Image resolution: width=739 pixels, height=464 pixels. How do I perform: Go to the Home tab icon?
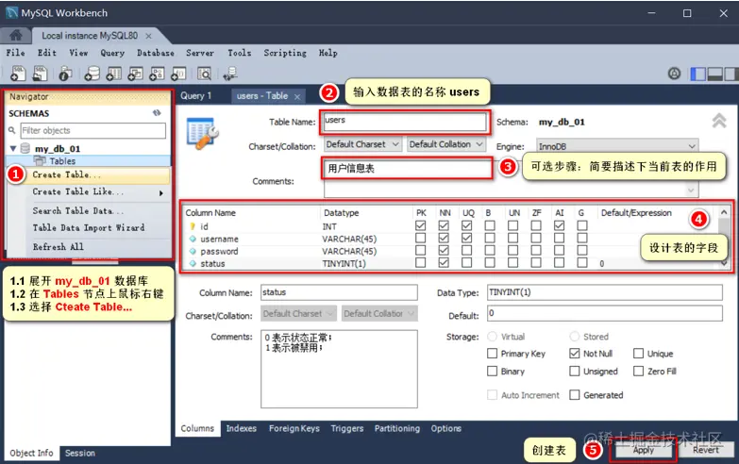pyautogui.click(x=15, y=35)
